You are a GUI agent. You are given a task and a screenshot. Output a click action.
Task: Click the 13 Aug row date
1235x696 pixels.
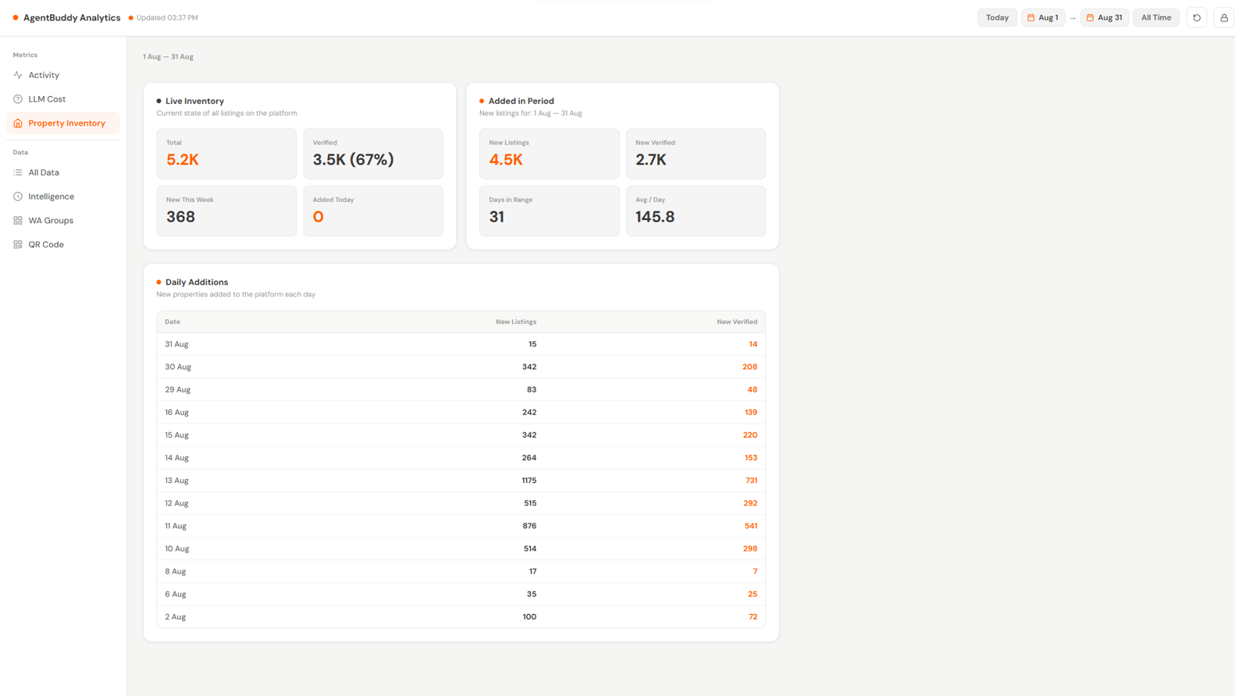click(176, 481)
